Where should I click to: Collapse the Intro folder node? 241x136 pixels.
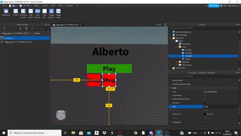177,47
